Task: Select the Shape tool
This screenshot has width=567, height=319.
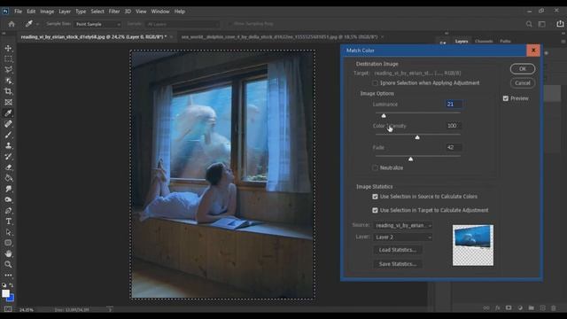Action: point(8,243)
